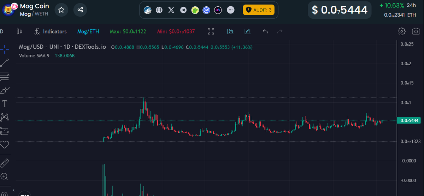Select the forecasting and measurement tools

click(5, 131)
